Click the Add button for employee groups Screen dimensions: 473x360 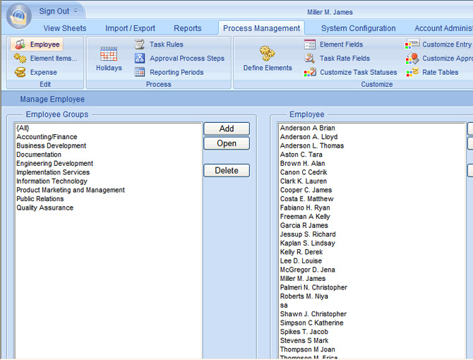(227, 129)
